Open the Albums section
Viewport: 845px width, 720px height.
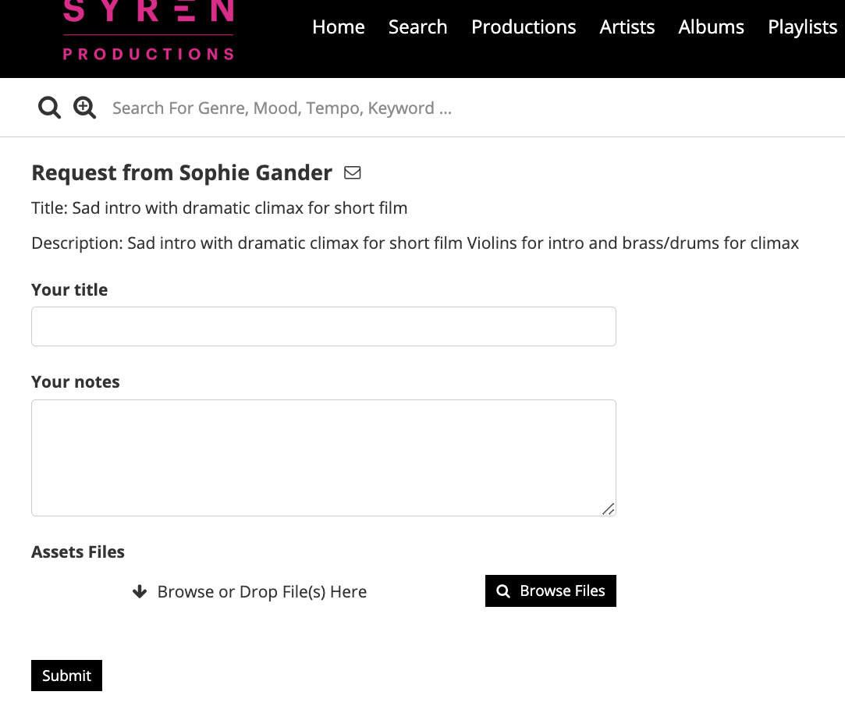(x=712, y=27)
